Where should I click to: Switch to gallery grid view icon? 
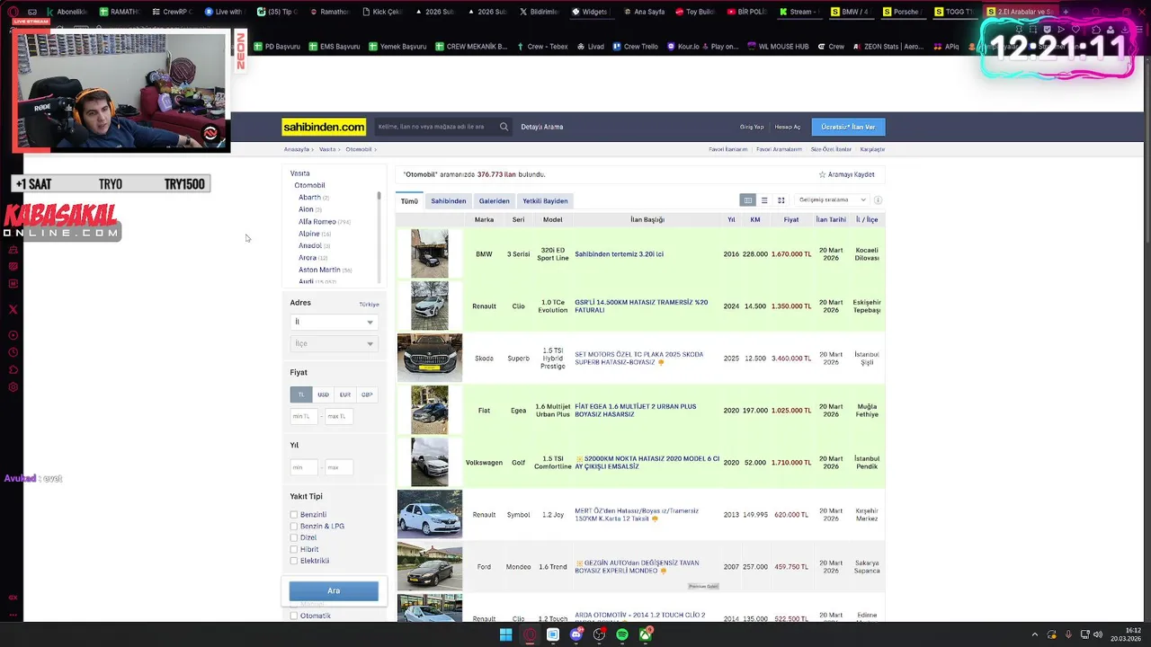click(x=781, y=200)
